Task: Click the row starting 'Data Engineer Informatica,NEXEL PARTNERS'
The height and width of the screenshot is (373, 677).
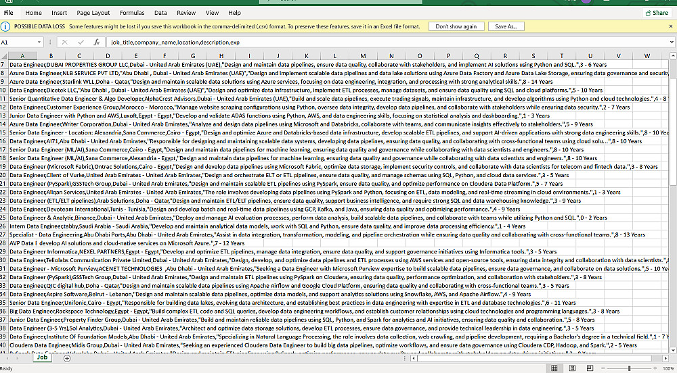Action: coord(283,251)
